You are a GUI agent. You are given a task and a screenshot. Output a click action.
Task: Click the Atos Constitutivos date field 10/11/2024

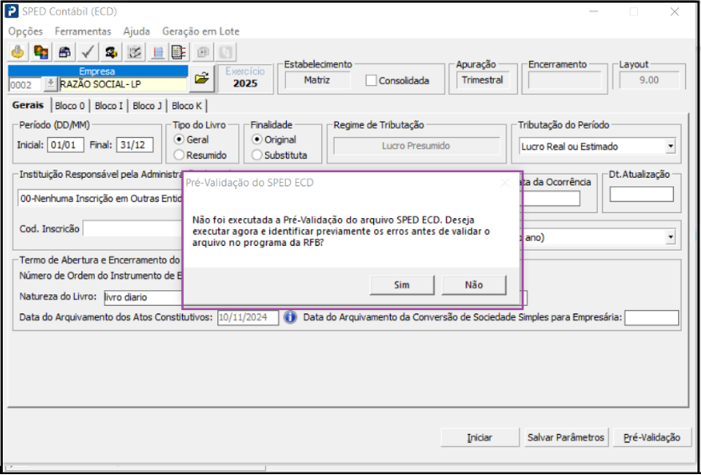(x=248, y=318)
